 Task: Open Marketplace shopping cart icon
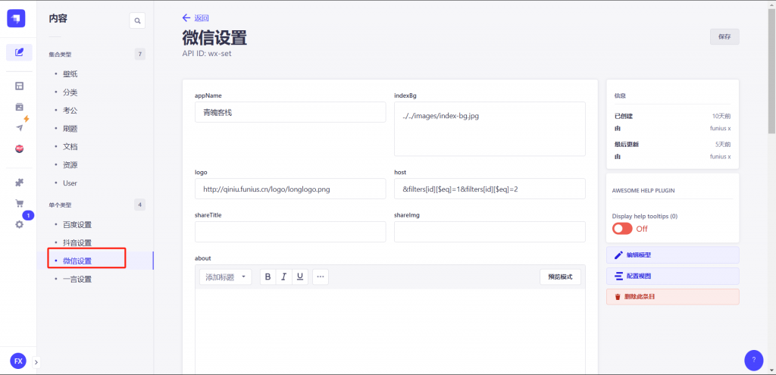pyautogui.click(x=19, y=203)
